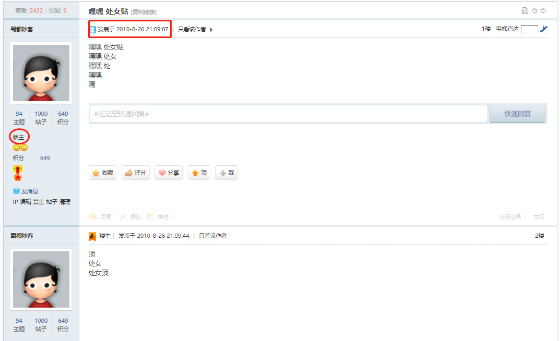Open first post's user avatar thumbnail
The height and width of the screenshot is (341, 560).
(x=41, y=73)
